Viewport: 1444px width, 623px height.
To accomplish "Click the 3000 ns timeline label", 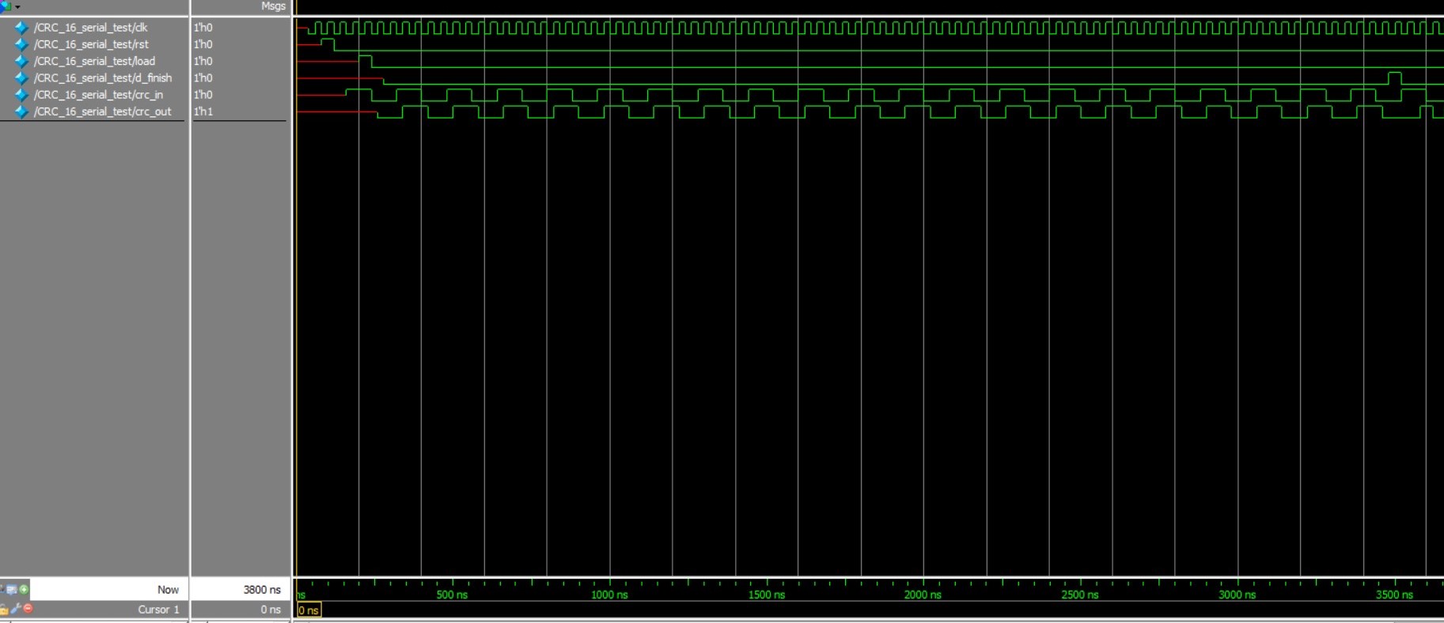I will (1237, 595).
